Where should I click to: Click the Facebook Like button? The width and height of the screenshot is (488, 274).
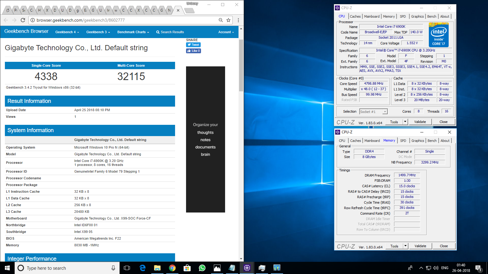193,51
